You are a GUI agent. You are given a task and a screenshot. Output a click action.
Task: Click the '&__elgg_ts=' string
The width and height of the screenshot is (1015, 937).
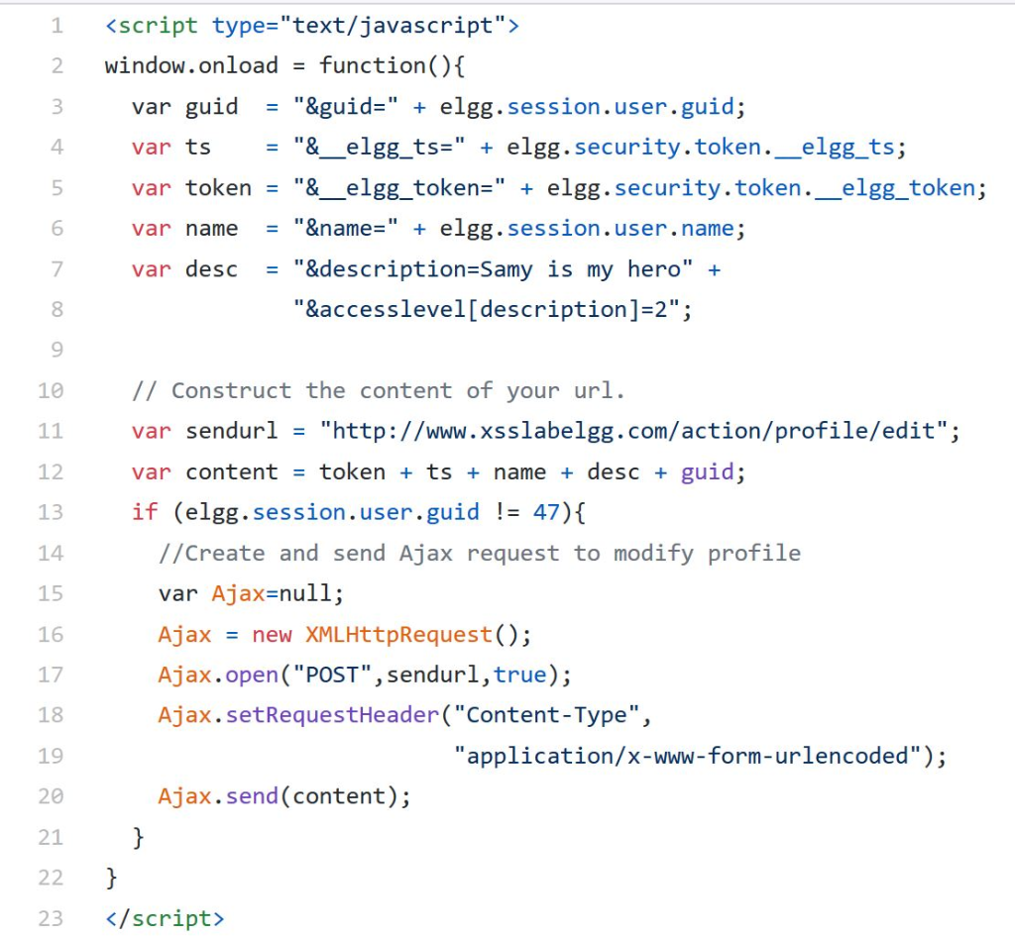(379, 148)
